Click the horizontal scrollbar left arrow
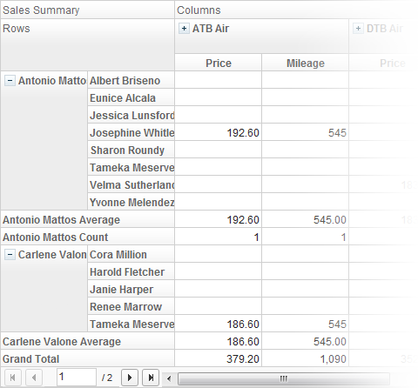418x388 pixels. (x=169, y=378)
